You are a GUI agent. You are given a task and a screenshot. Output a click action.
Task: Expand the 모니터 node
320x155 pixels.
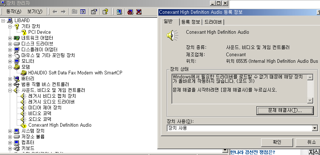pyautogui.click(x=10, y=61)
